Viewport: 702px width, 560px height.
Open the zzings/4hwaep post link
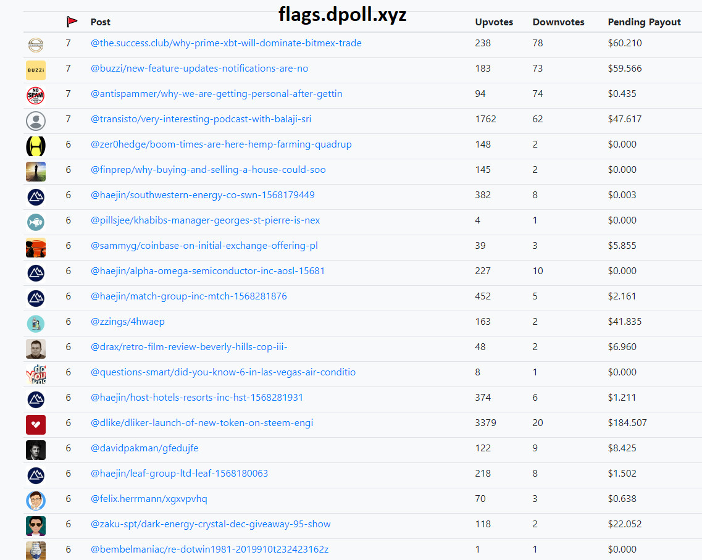[128, 322]
